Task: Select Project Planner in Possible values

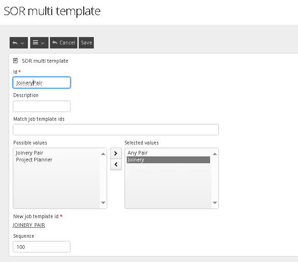Action: [x=34, y=160]
